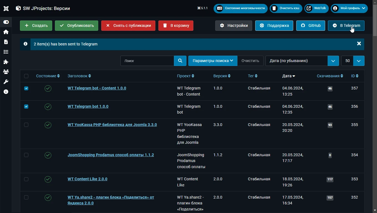This screenshot has height=213, width=377.
Task: Open the Мой профиль user menu
Action: [x=349, y=8]
